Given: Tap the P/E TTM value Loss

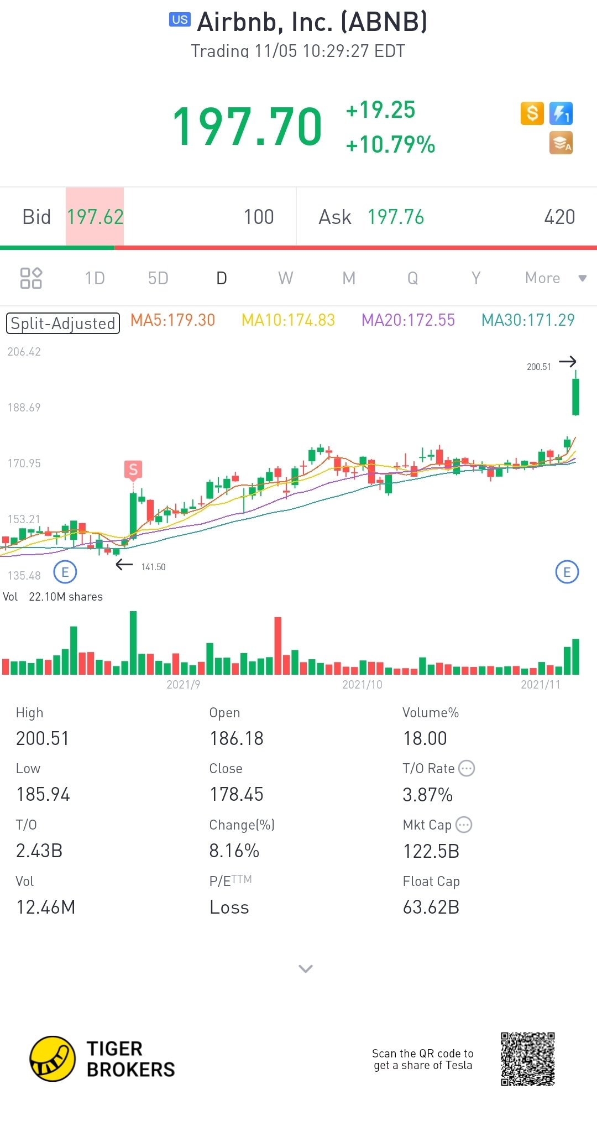Looking at the screenshot, I should tap(229, 907).
